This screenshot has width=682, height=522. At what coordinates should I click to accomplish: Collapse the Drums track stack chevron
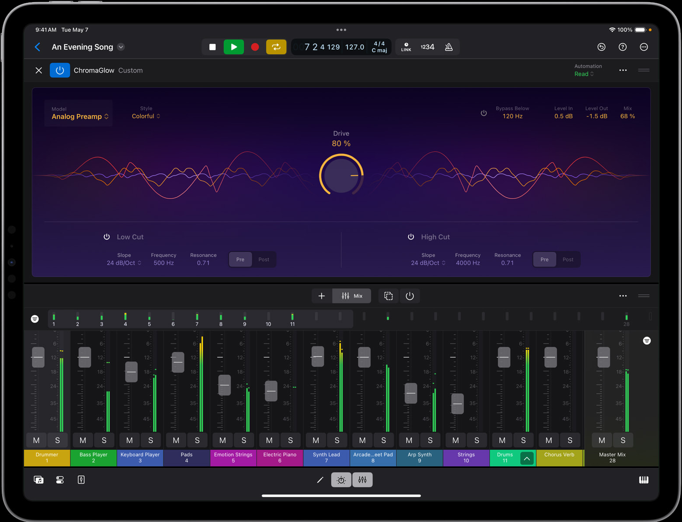click(527, 458)
